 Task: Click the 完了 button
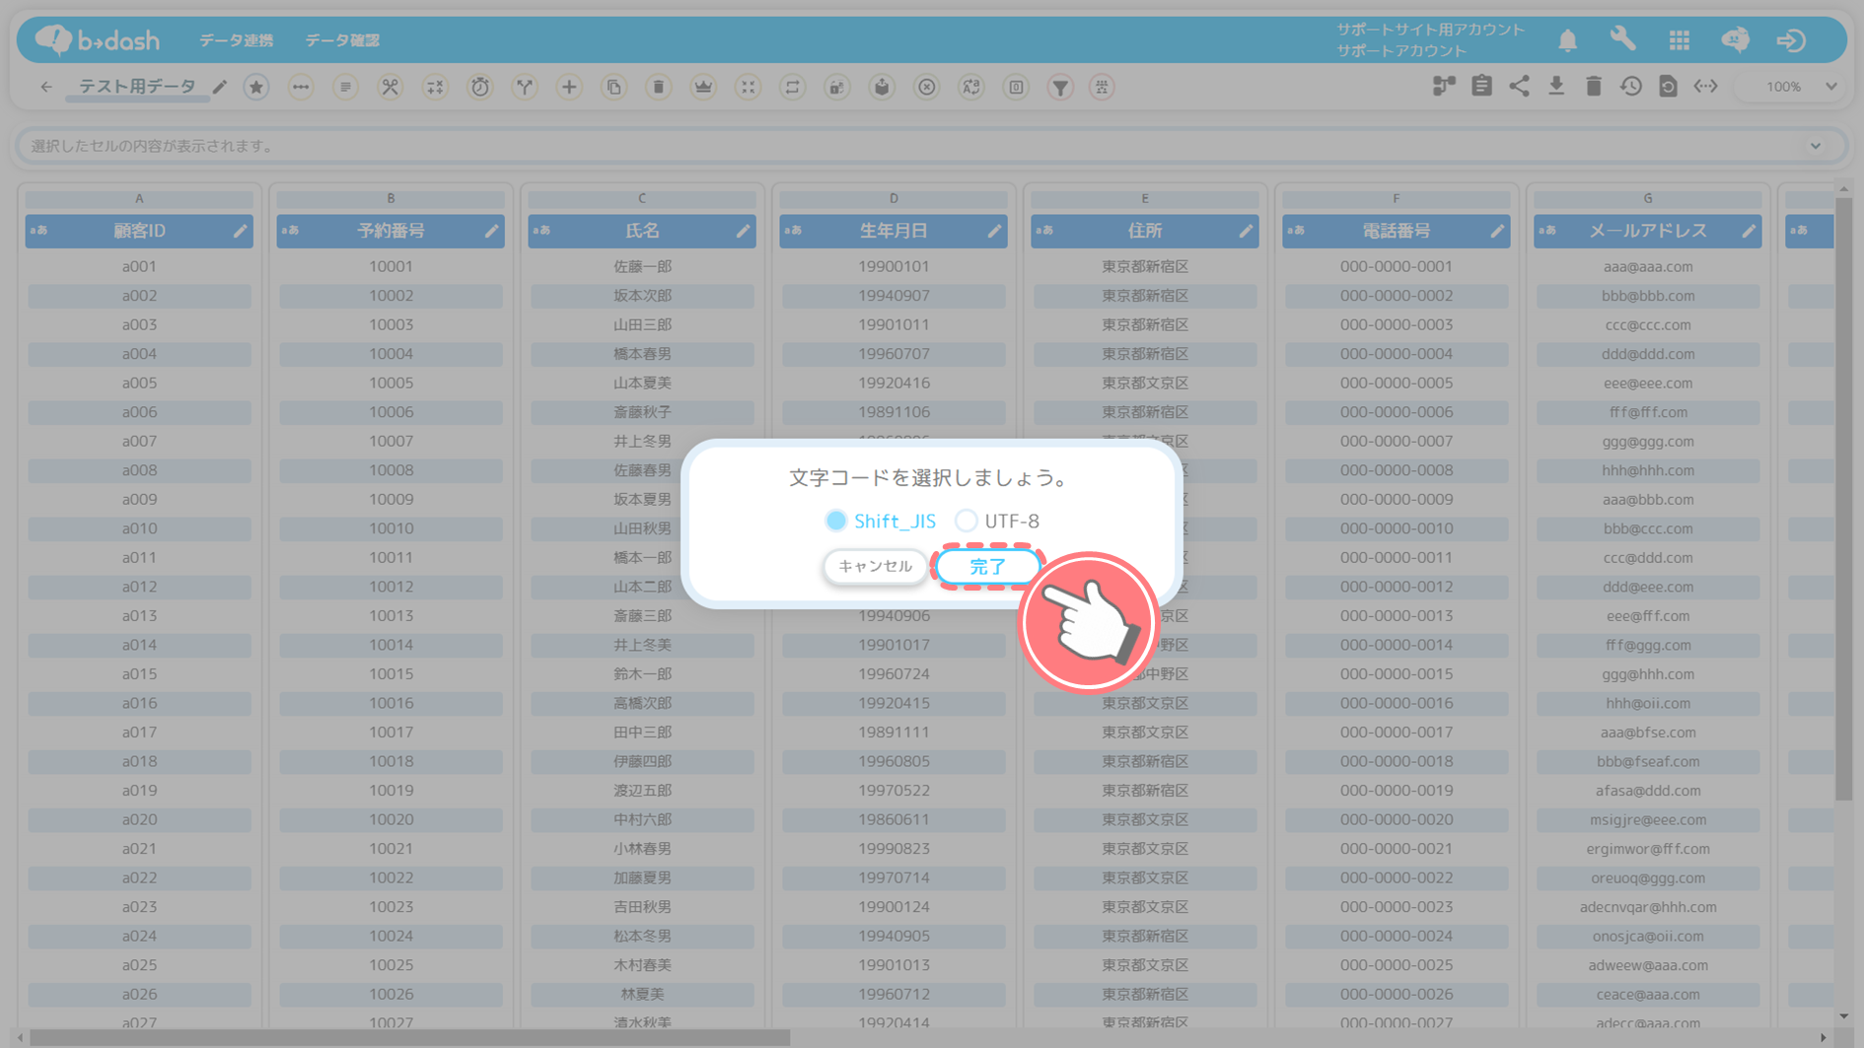click(987, 567)
